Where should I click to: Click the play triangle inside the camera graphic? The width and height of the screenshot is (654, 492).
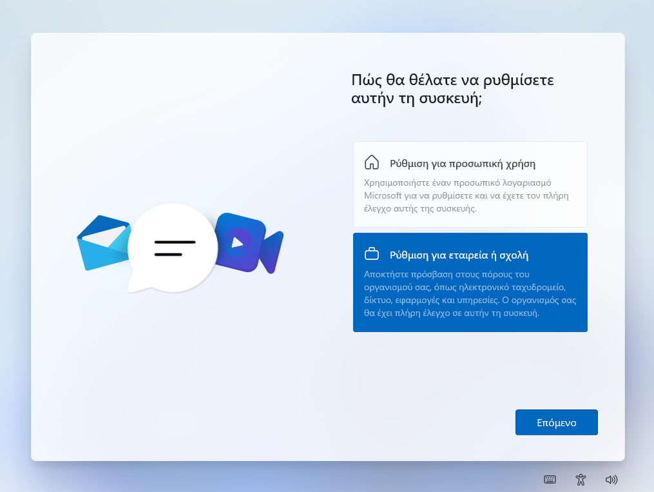pyautogui.click(x=237, y=242)
